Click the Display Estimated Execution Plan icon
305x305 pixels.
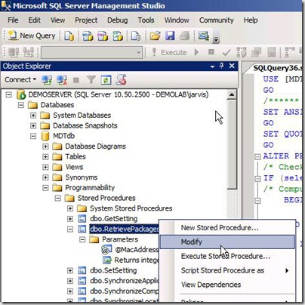pyautogui.click(x=242, y=52)
